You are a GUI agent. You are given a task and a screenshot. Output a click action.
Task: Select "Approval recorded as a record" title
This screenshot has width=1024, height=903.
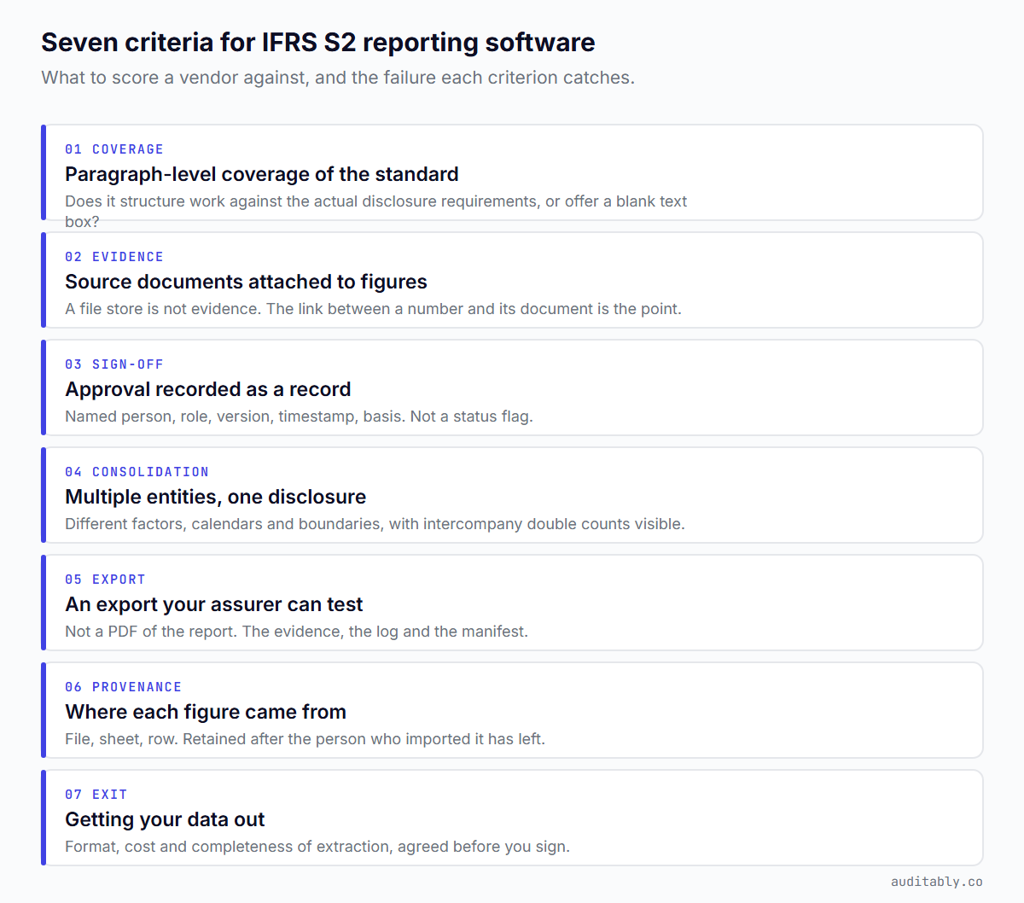[x=208, y=389]
